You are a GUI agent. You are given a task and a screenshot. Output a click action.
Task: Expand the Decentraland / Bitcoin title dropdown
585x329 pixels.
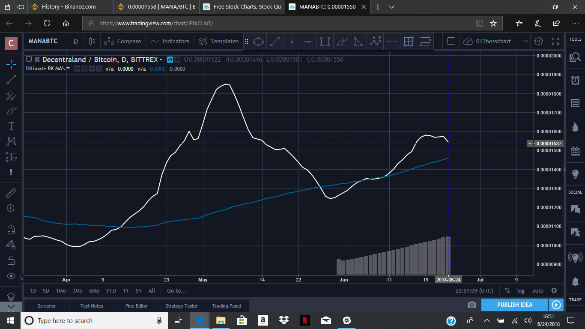(161, 60)
